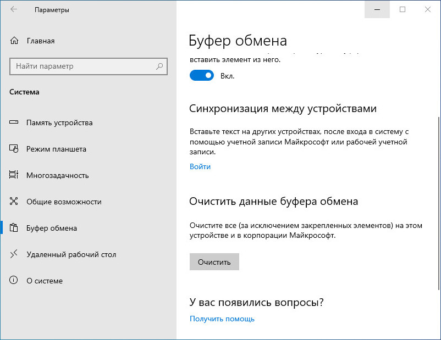
Task: Select the Многозадачность multitasking icon
Action: click(x=14, y=175)
